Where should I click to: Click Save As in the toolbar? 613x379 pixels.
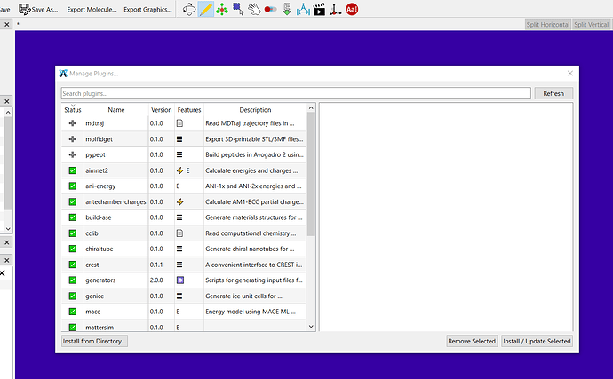tap(38, 10)
